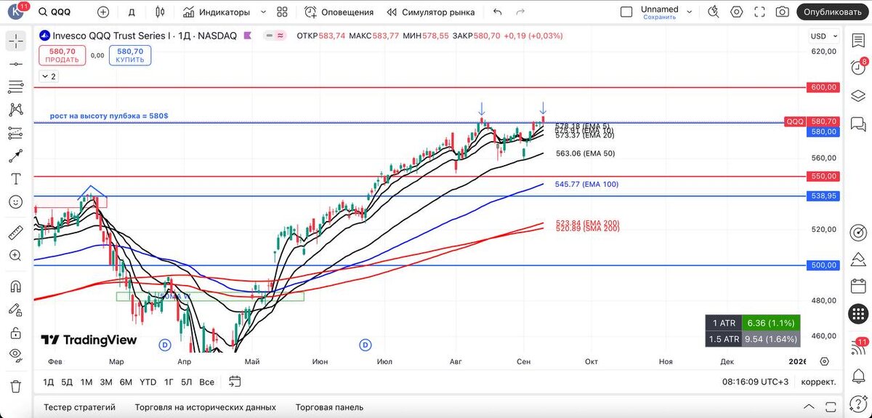Screen dimensions: 872x418
Task: Activate the zoom in tool
Action: (15, 255)
